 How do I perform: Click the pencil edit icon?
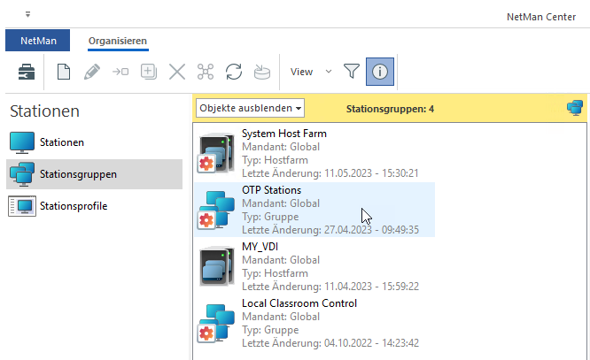pyautogui.click(x=92, y=73)
